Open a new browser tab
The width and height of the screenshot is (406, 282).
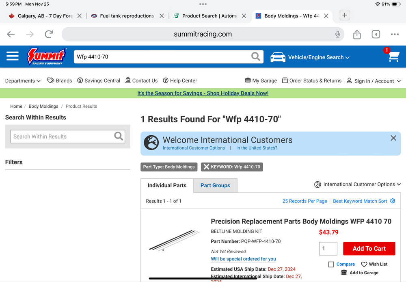344,15
